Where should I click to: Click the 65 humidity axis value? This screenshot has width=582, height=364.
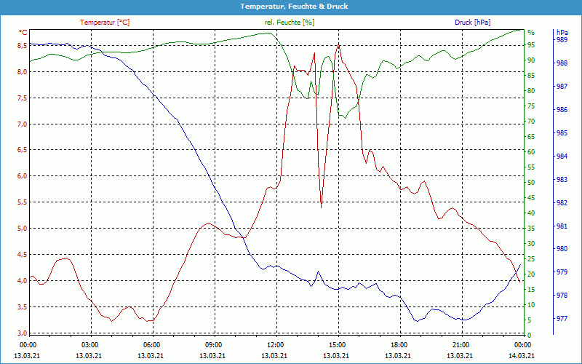(531, 137)
